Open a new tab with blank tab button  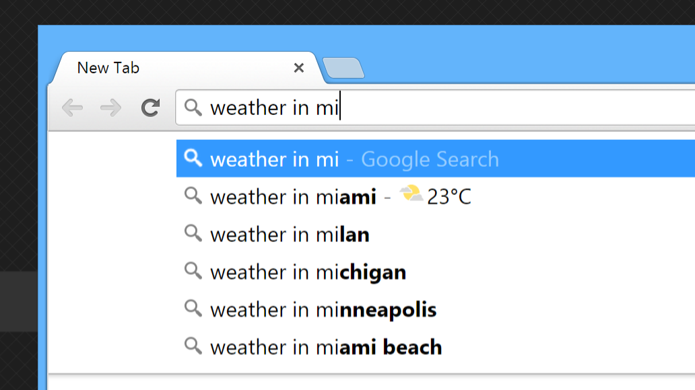tap(343, 68)
